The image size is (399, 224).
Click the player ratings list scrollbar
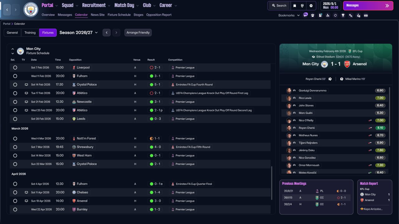pos(390,116)
